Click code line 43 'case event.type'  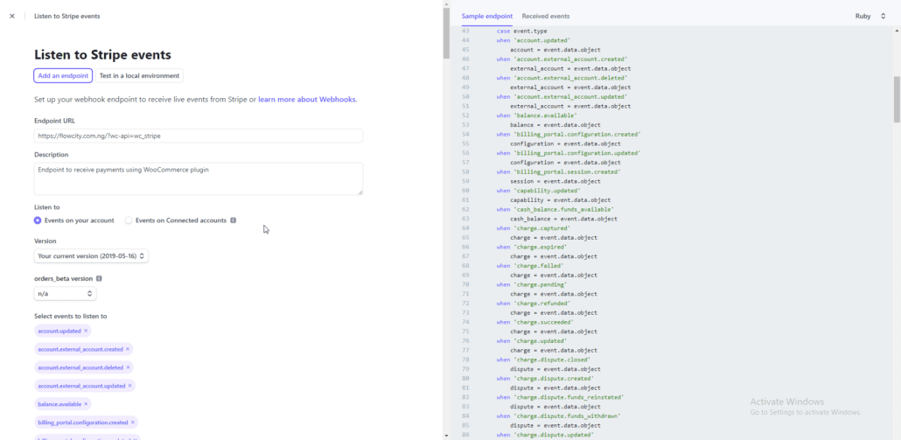point(521,31)
